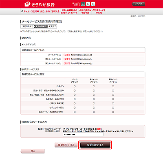Click the ログアウト button
163x158 pixels.
(139, 4)
